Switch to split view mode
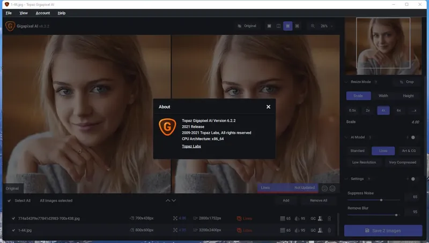 point(278,26)
